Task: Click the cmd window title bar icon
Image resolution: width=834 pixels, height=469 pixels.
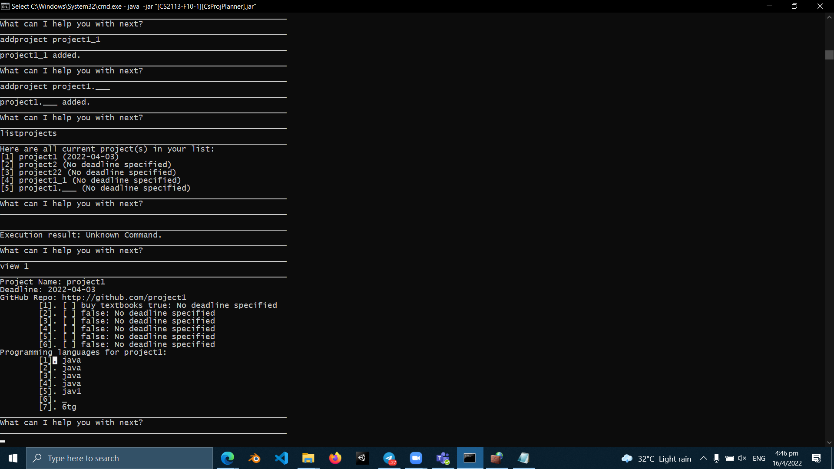Action: [x=5, y=6]
